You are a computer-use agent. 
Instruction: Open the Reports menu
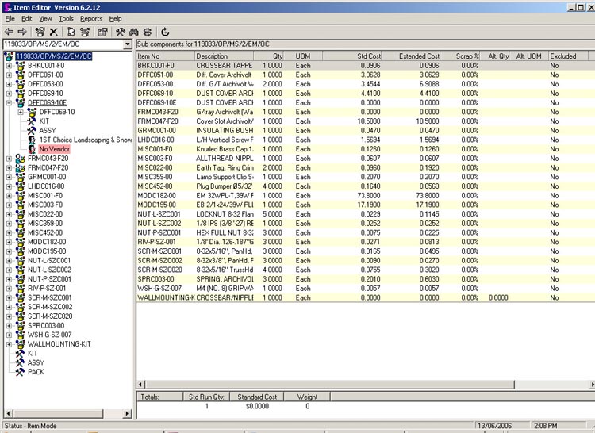91,18
